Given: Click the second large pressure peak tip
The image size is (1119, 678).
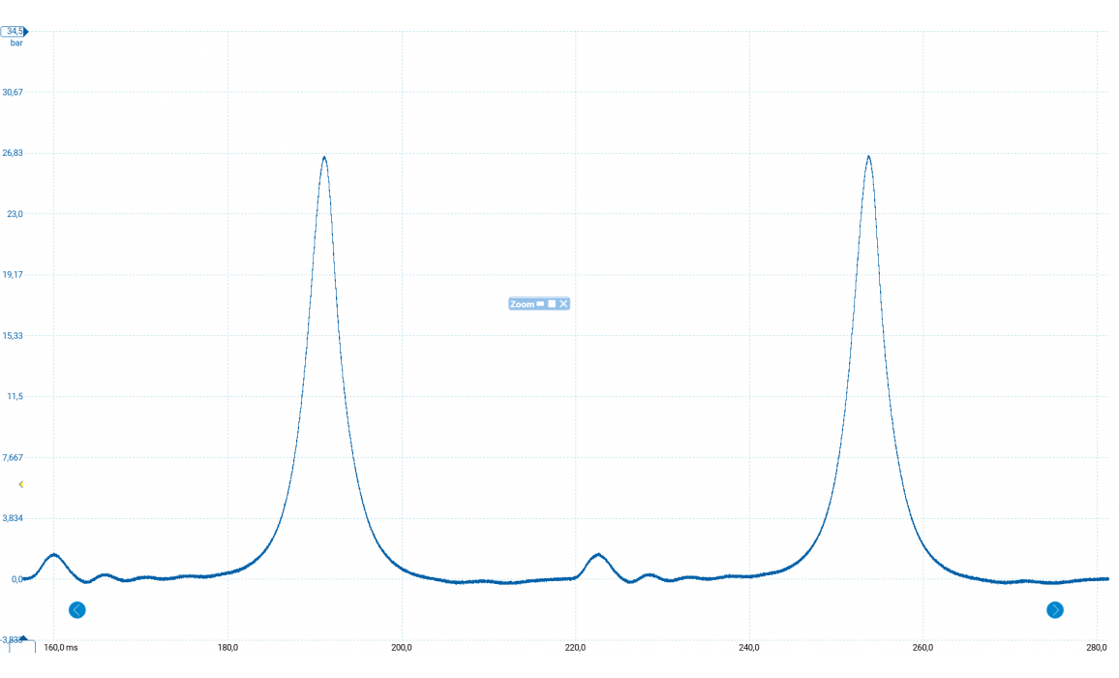Looking at the screenshot, I should point(868,156).
